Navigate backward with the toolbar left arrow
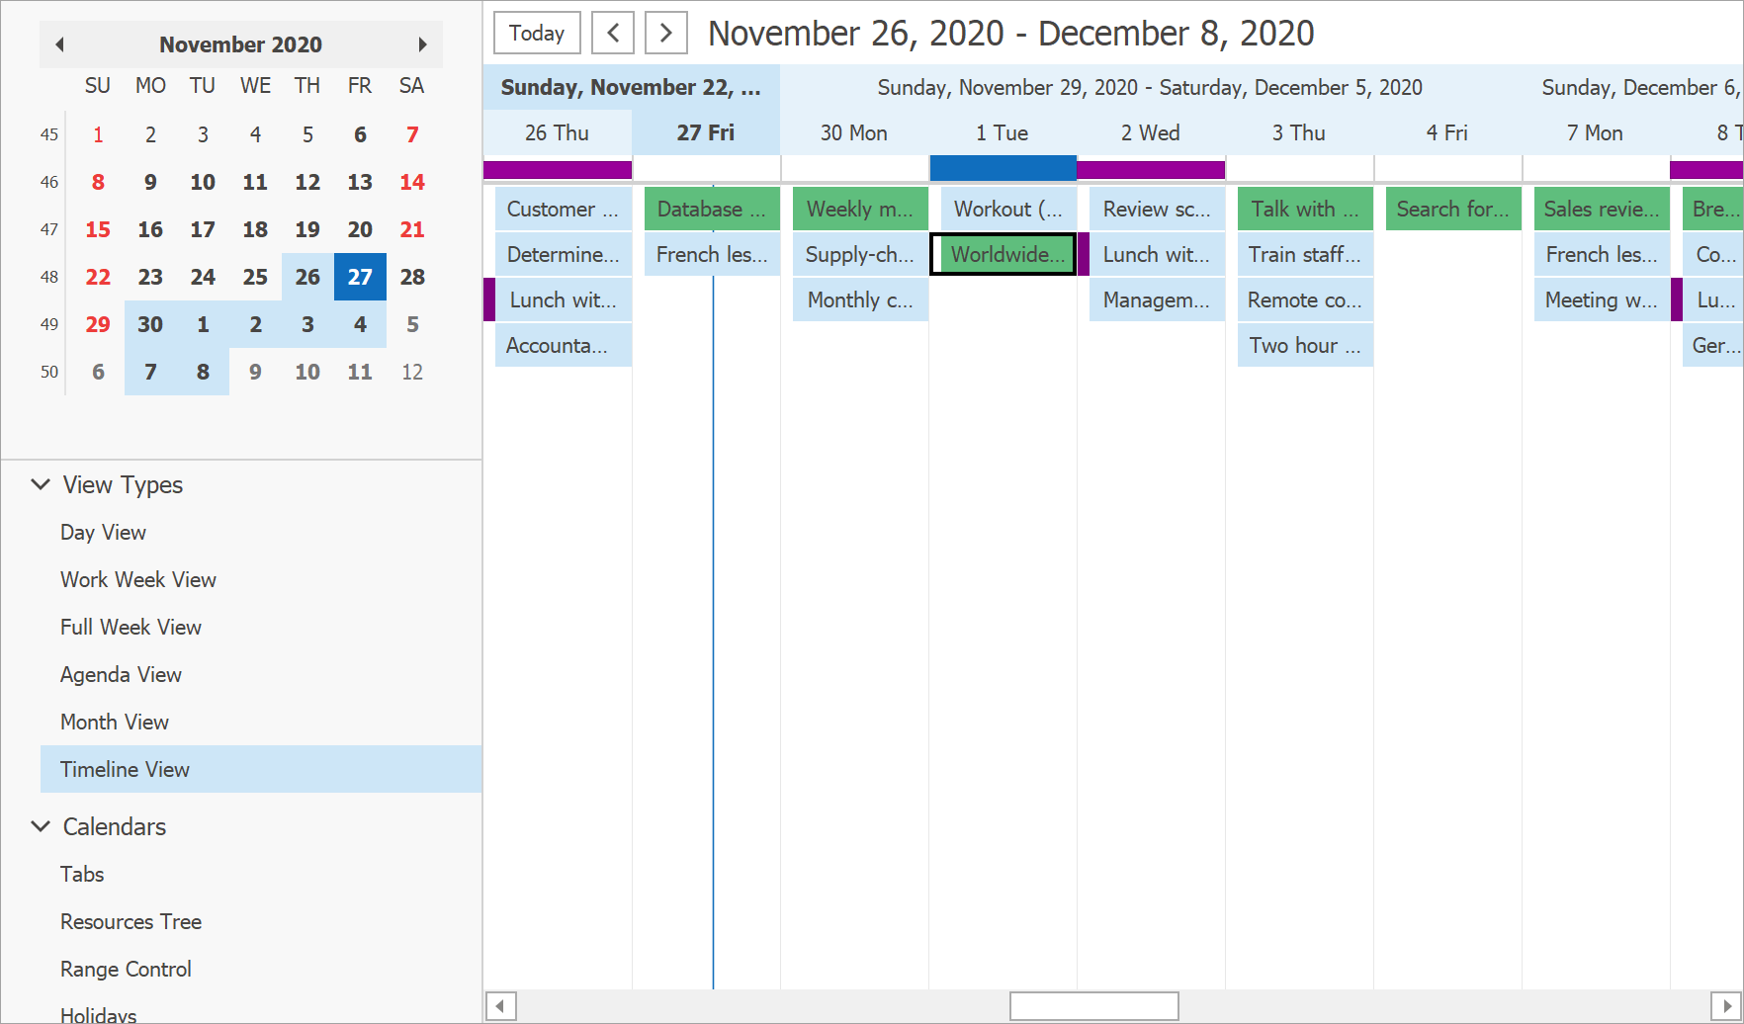 (x=613, y=33)
